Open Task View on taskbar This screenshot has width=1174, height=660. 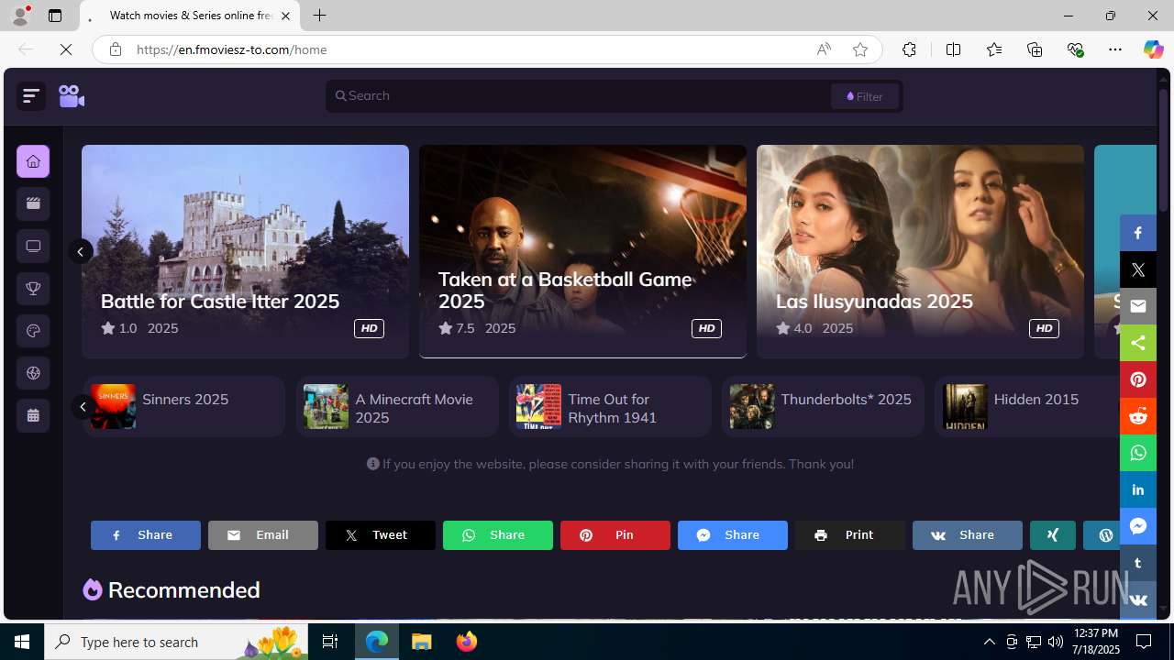coord(330,642)
